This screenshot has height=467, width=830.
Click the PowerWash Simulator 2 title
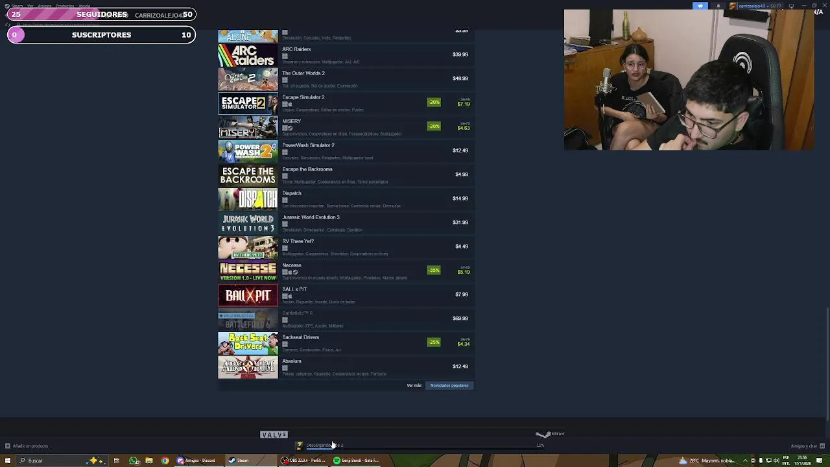pos(308,145)
